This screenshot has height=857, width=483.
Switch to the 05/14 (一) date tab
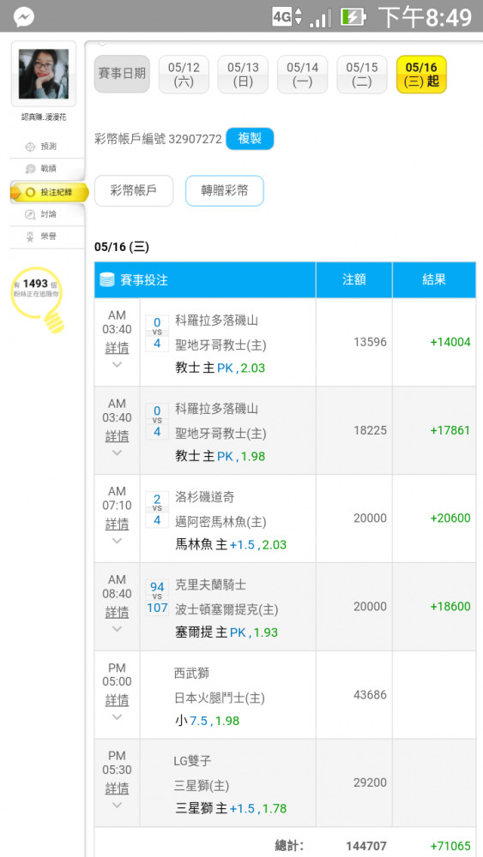[303, 75]
